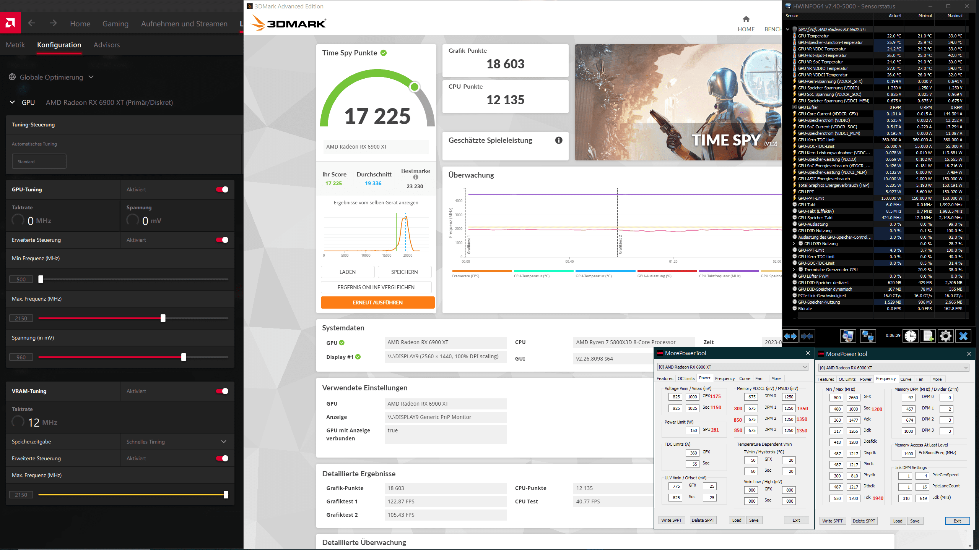Toggle the VRAM-Tuning switch
The image size is (979, 550).
pos(222,391)
